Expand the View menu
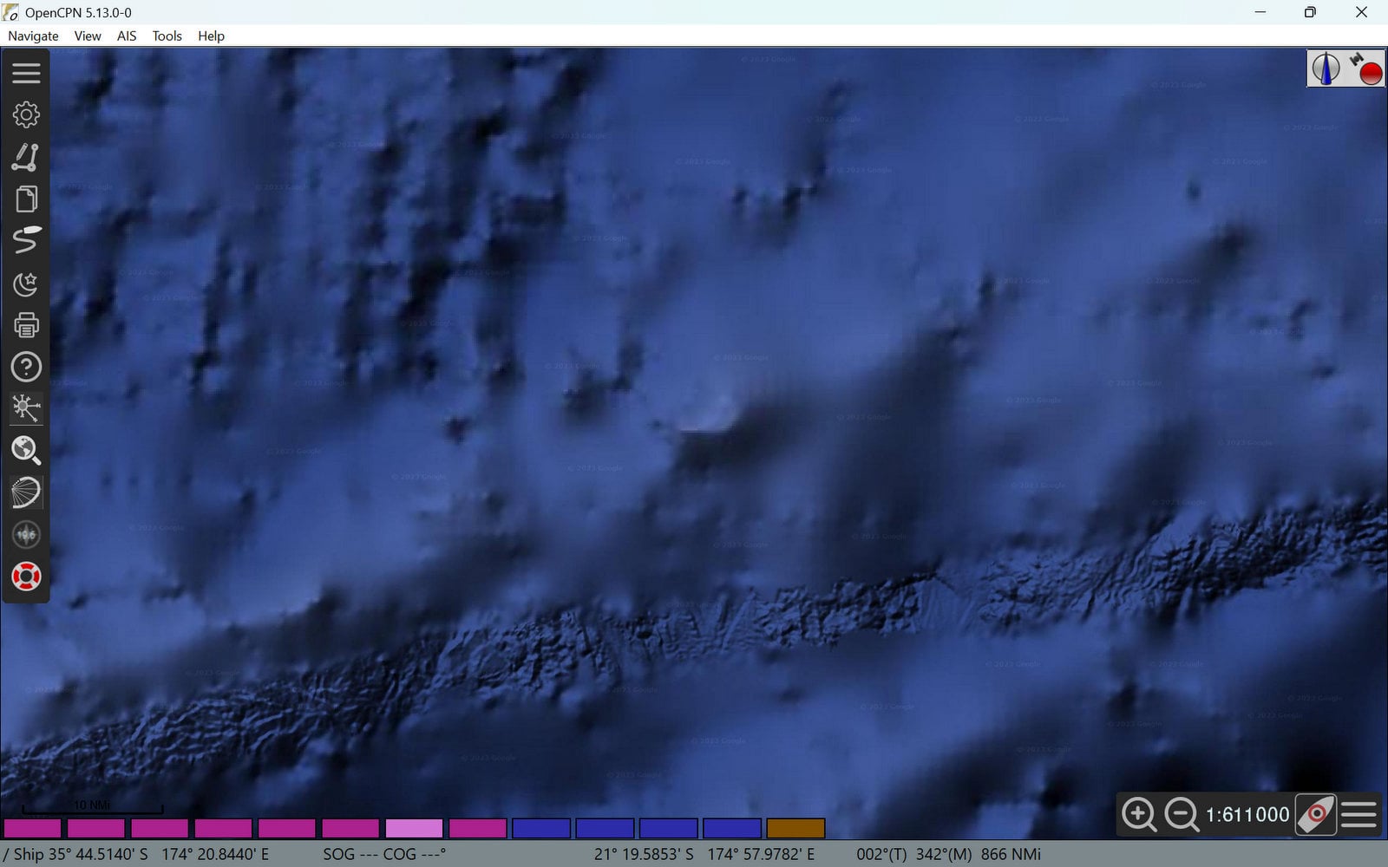 pyautogui.click(x=88, y=36)
